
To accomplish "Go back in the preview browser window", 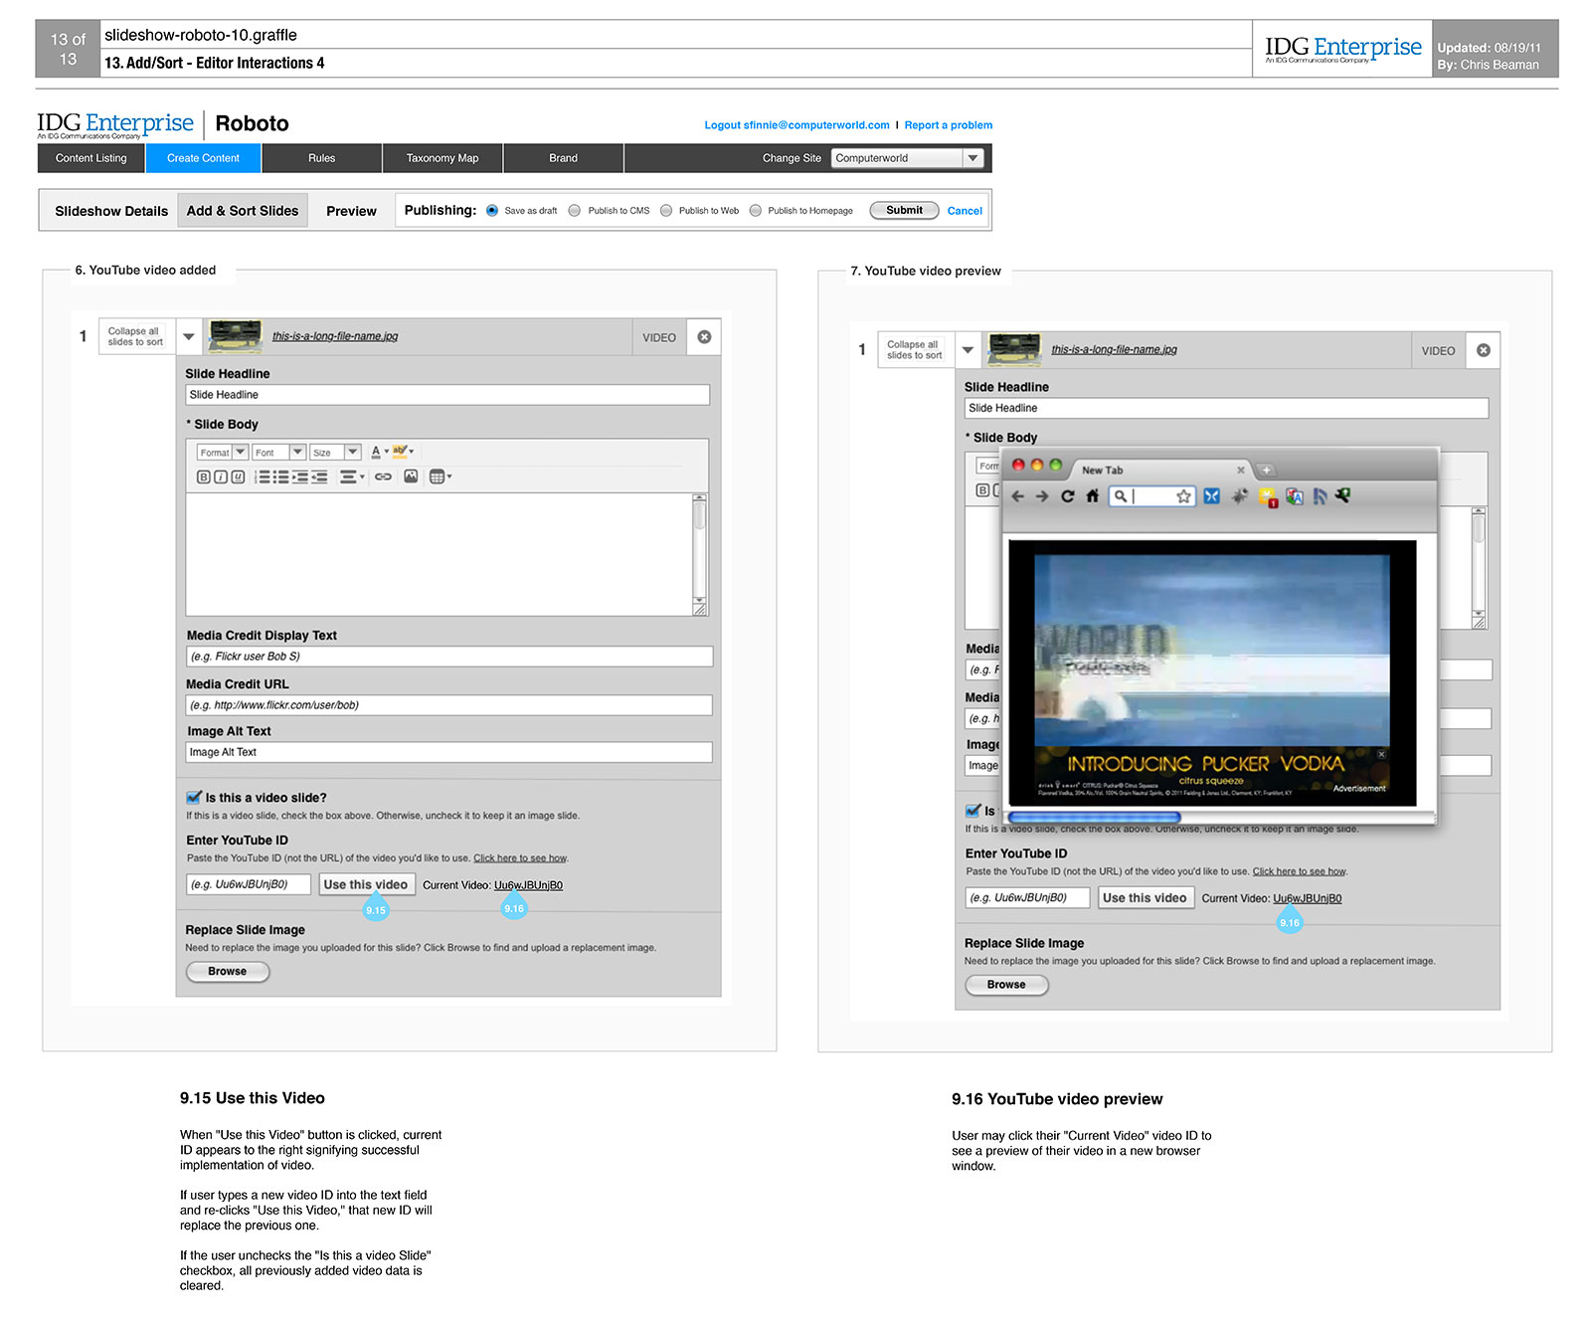I will point(1017,496).
